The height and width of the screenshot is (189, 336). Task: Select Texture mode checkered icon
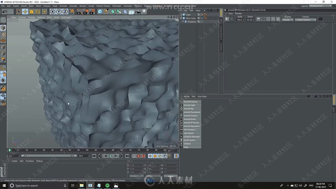coord(3,34)
